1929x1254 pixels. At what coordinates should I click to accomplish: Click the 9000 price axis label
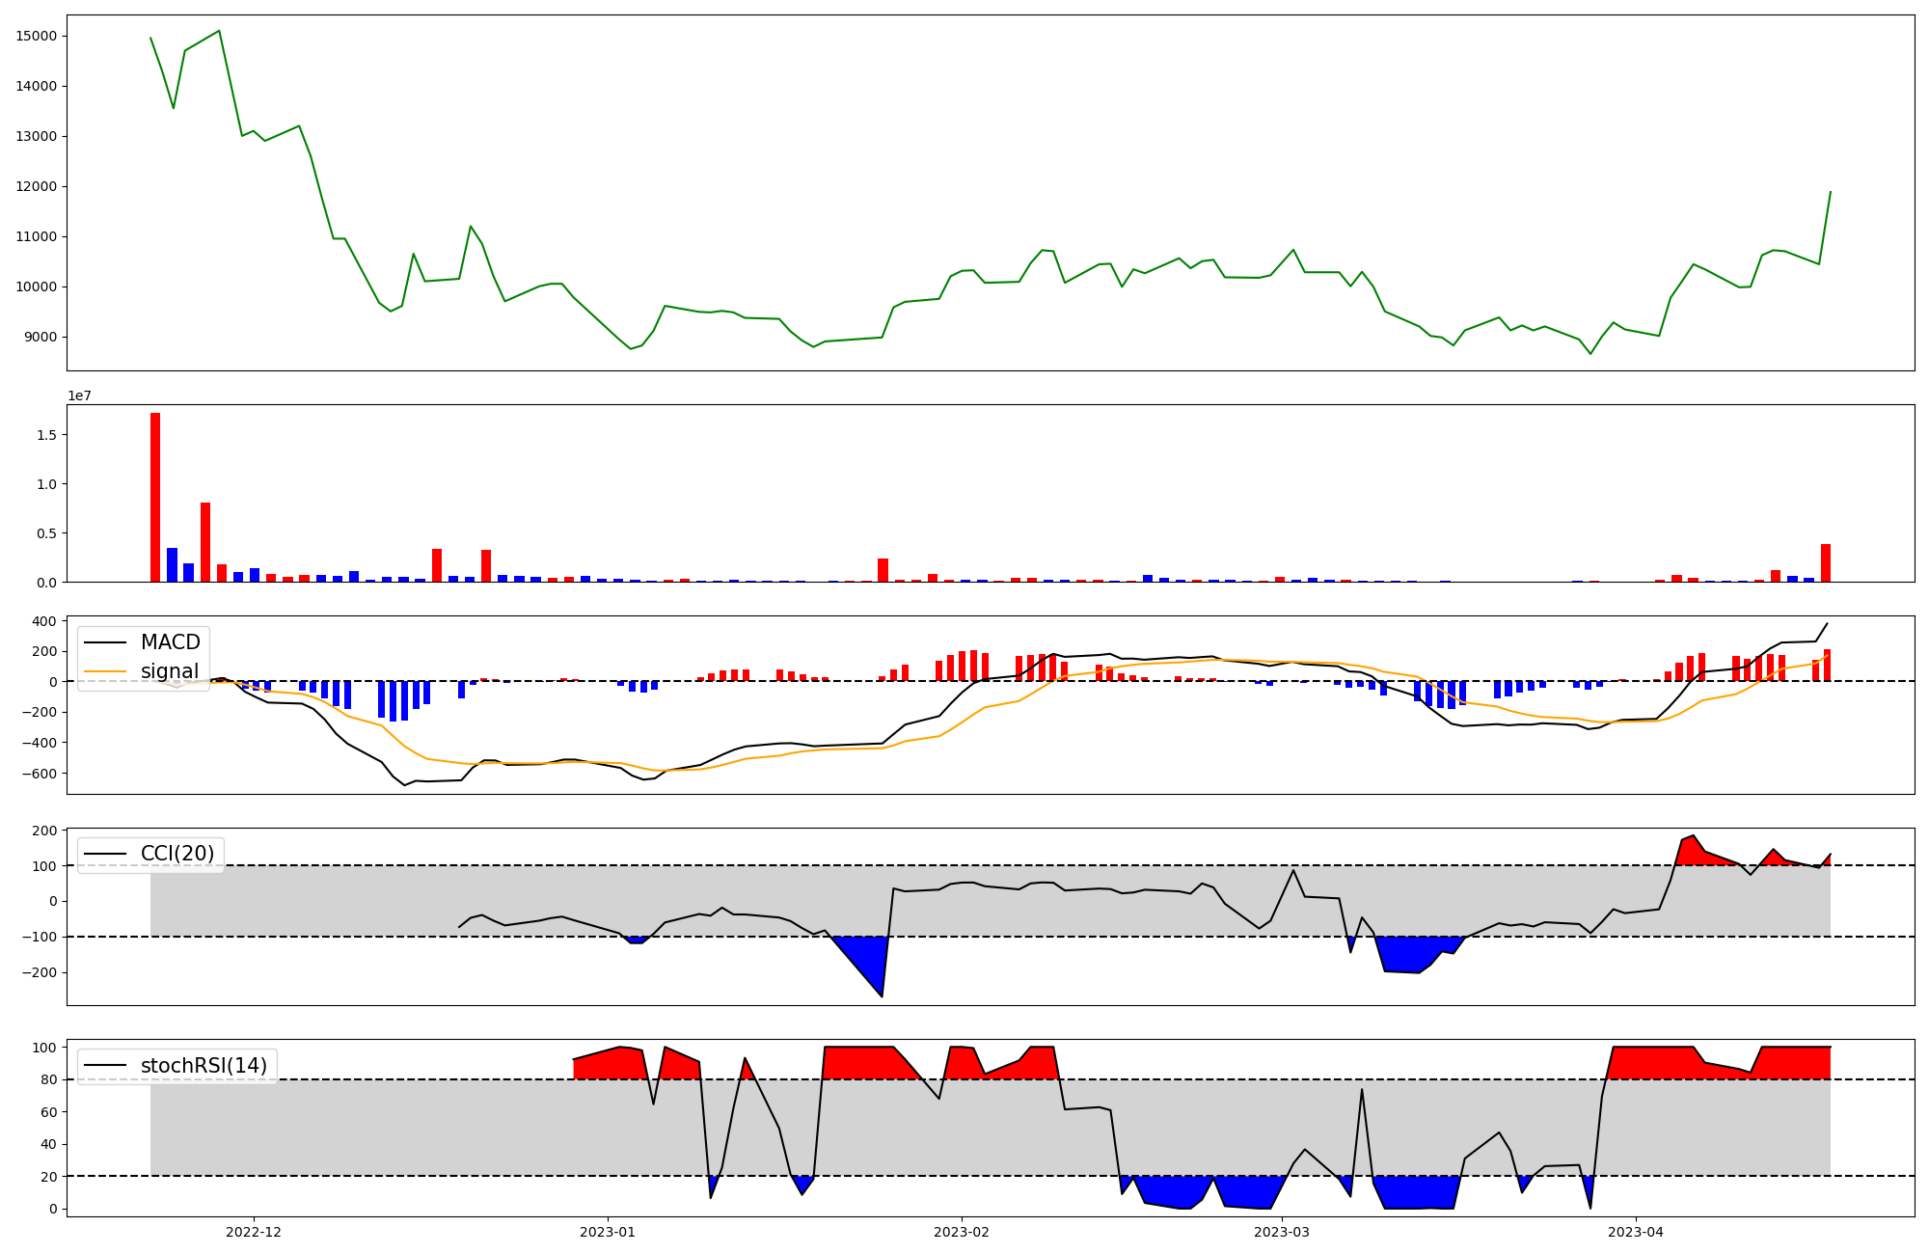(41, 337)
